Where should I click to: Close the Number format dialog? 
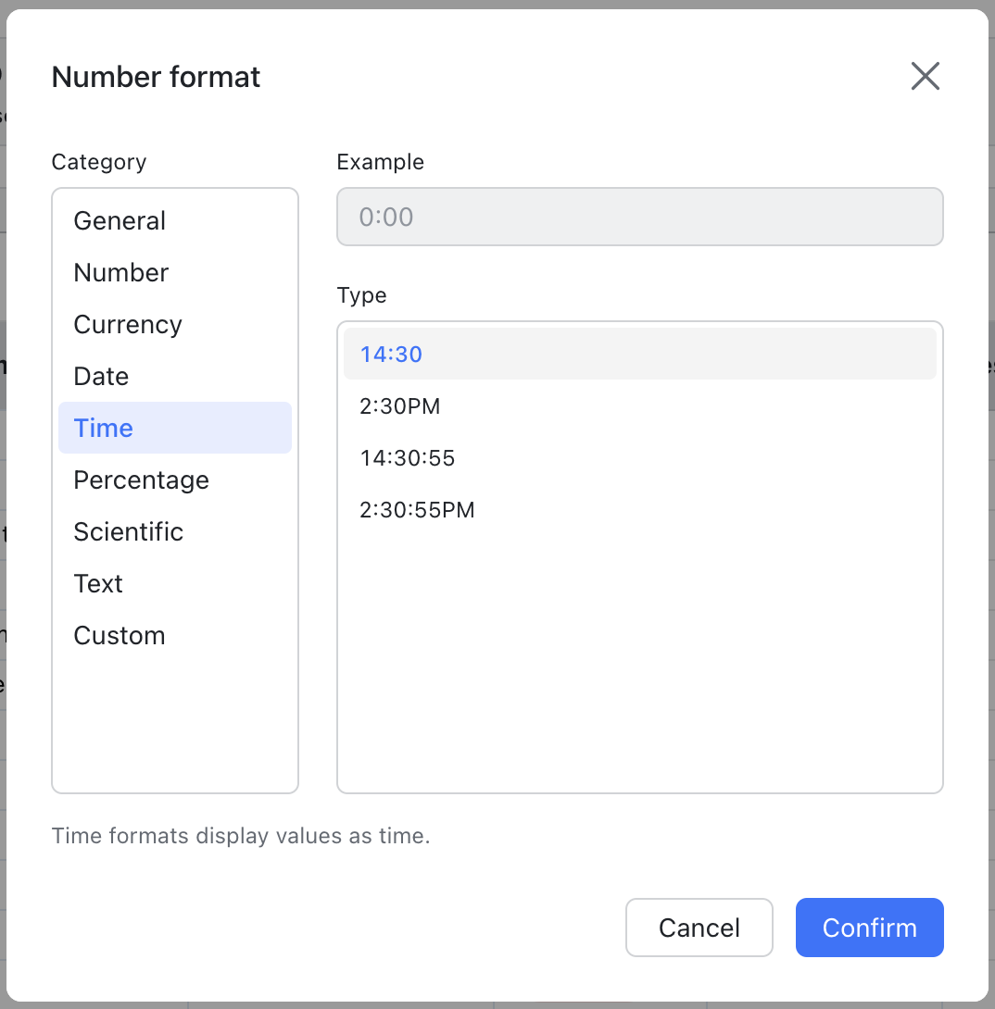point(925,76)
